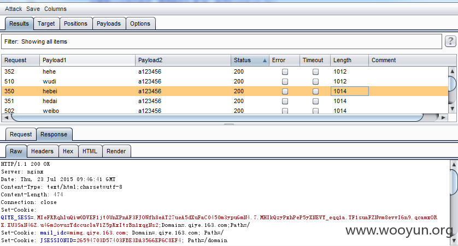Toggle Error checkbox for request 510
The height and width of the screenshot is (246, 458).
point(285,82)
